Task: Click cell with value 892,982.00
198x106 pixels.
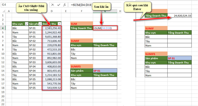Action: tap(52, 58)
